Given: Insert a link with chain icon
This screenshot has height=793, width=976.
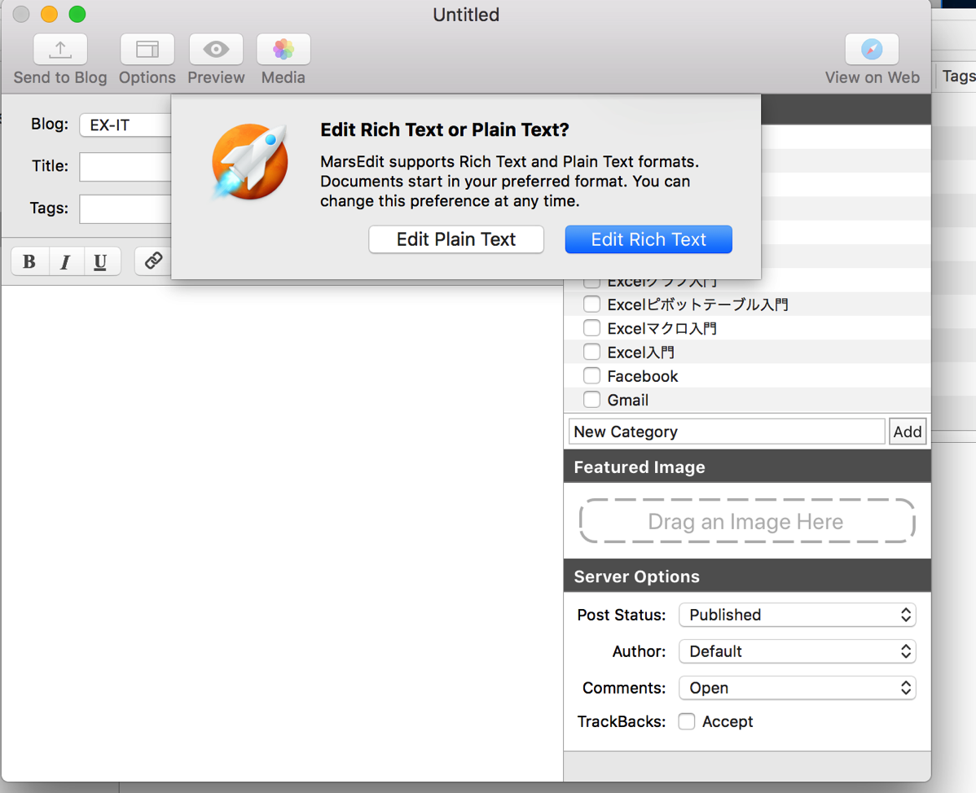Looking at the screenshot, I should 153,261.
